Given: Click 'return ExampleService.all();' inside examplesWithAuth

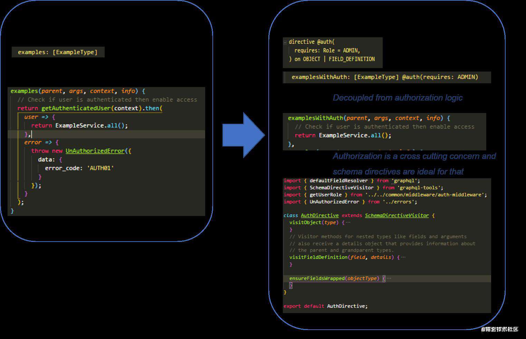Looking at the screenshot, I should pos(343,135).
